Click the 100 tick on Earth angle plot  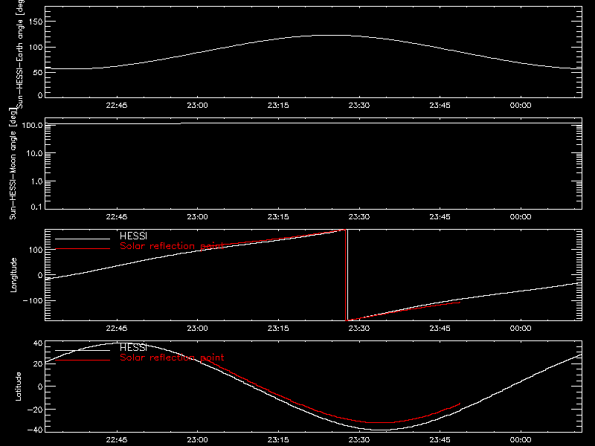(36, 48)
